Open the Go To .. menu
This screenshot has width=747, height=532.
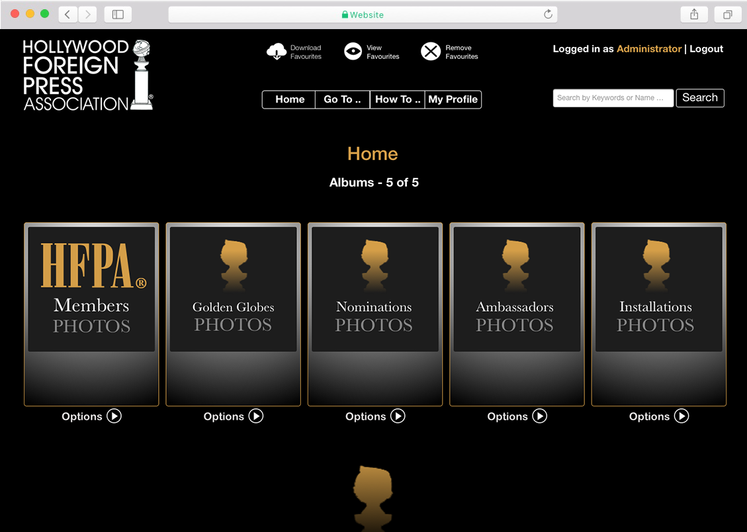pos(342,99)
